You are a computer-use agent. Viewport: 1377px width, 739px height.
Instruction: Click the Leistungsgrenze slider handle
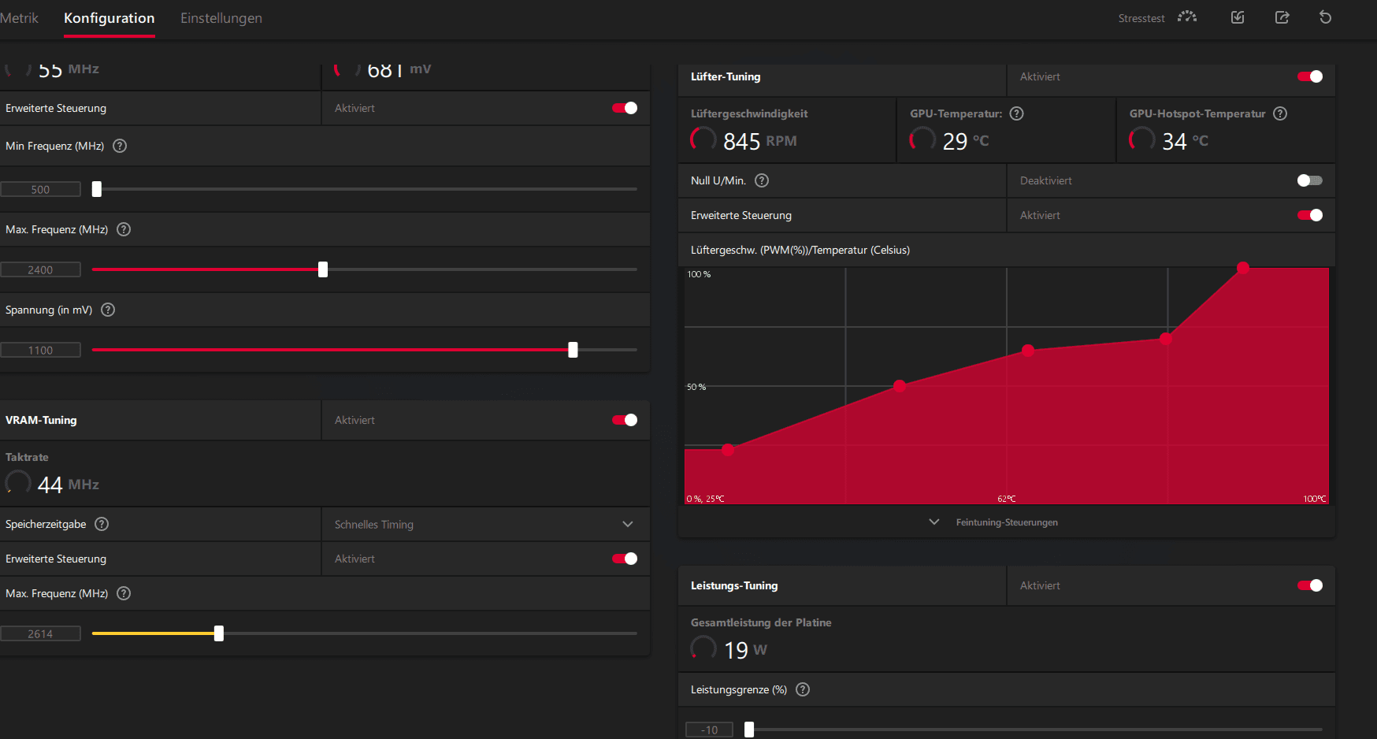pos(749,730)
